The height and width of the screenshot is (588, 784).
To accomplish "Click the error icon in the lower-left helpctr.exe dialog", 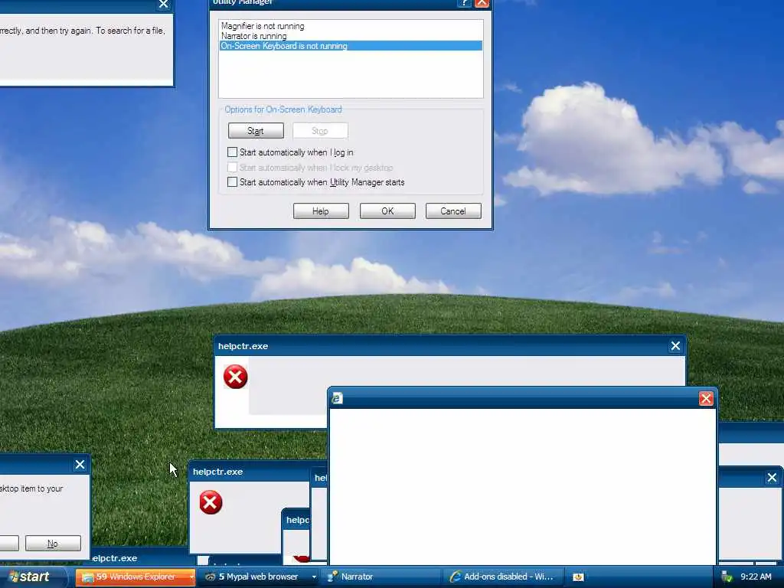I will 211,502.
